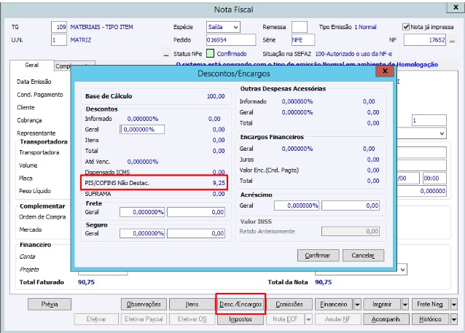
Task: Click the Cancelar button in the dialog
Action: 363,255
